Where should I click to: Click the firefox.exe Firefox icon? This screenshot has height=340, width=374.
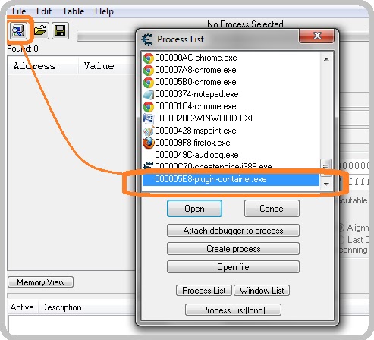[x=149, y=143]
